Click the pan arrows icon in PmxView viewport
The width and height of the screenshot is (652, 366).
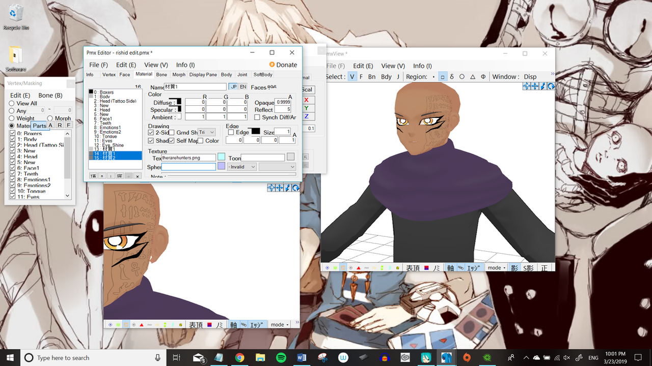(x=534, y=86)
